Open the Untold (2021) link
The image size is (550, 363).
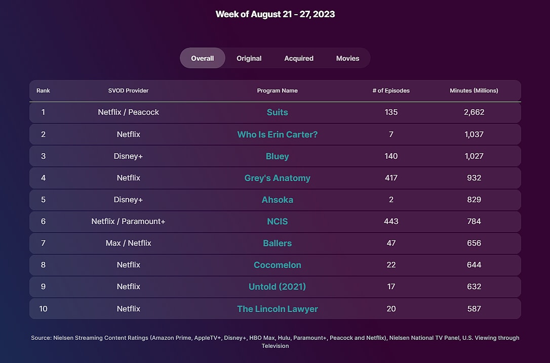pos(277,287)
